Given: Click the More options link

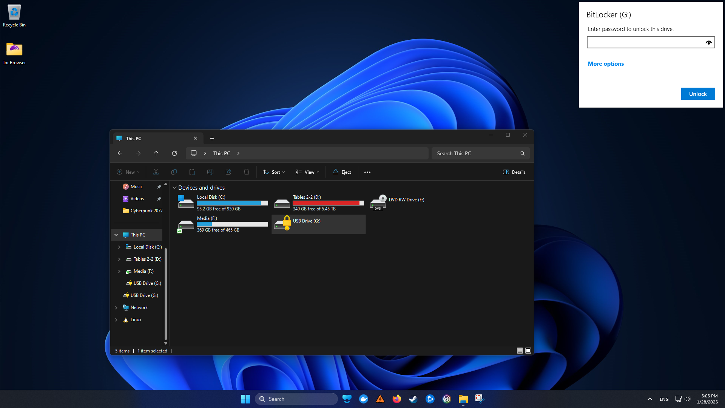Looking at the screenshot, I should pos(606,64).
